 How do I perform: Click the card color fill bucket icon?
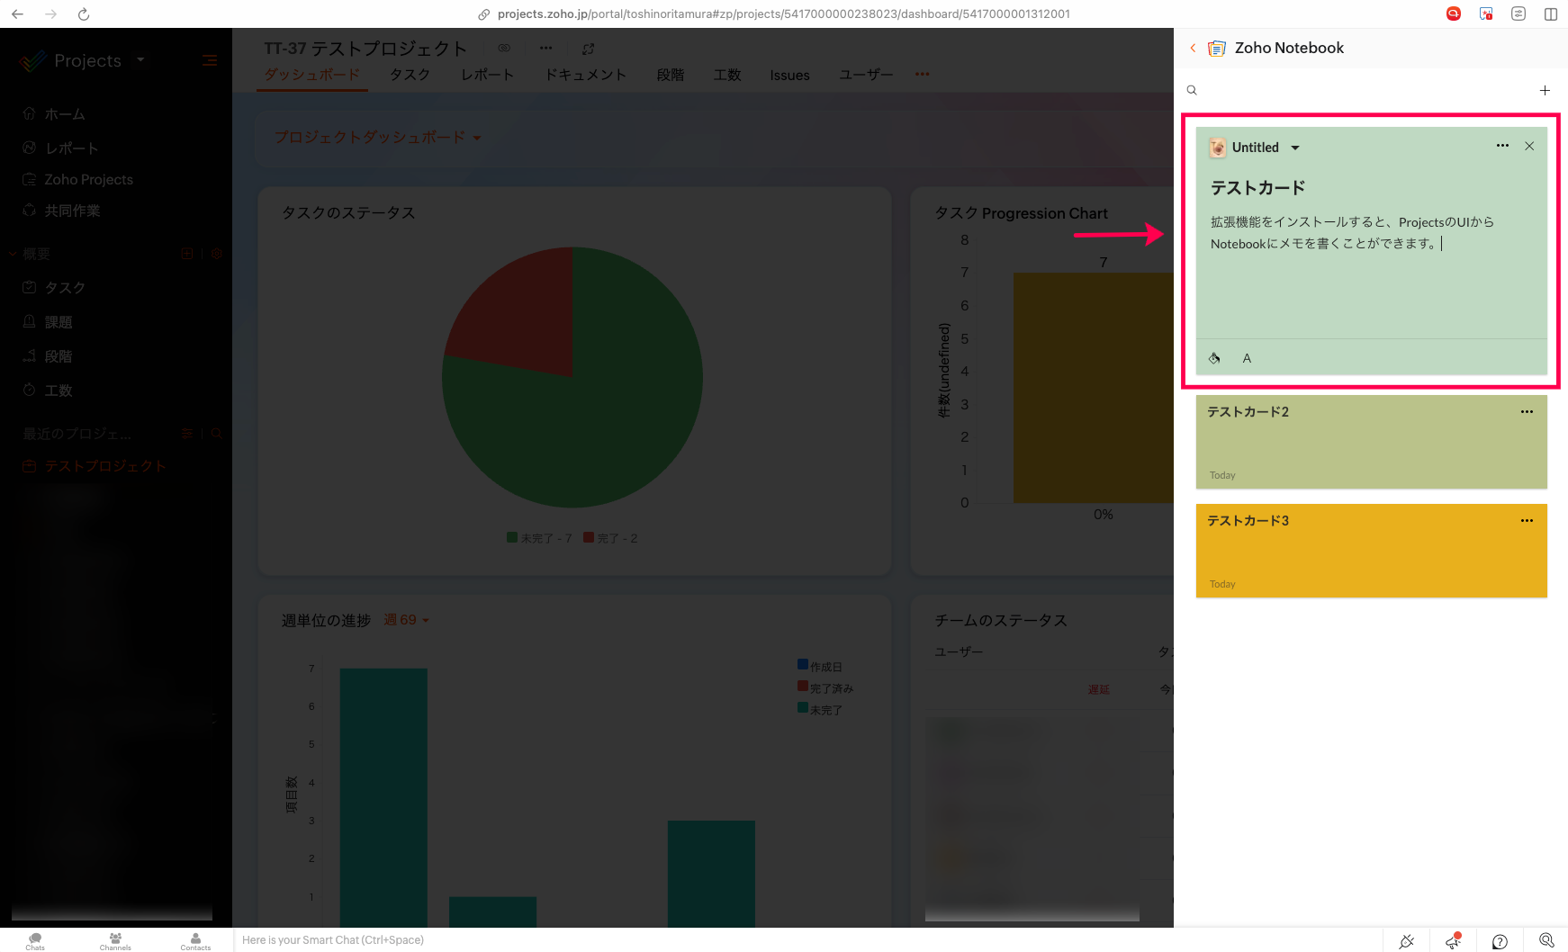pyautogui.click(x=1214, y=358)
